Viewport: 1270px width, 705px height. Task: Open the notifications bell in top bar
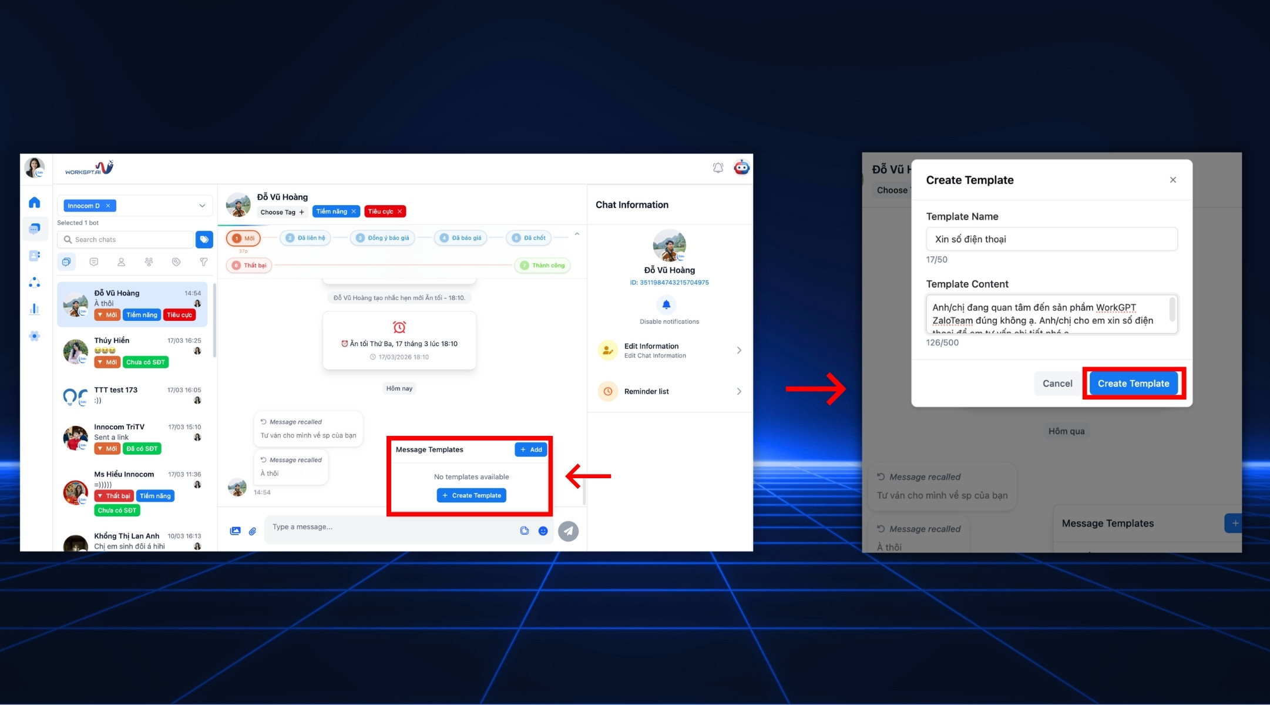point(718,168)
